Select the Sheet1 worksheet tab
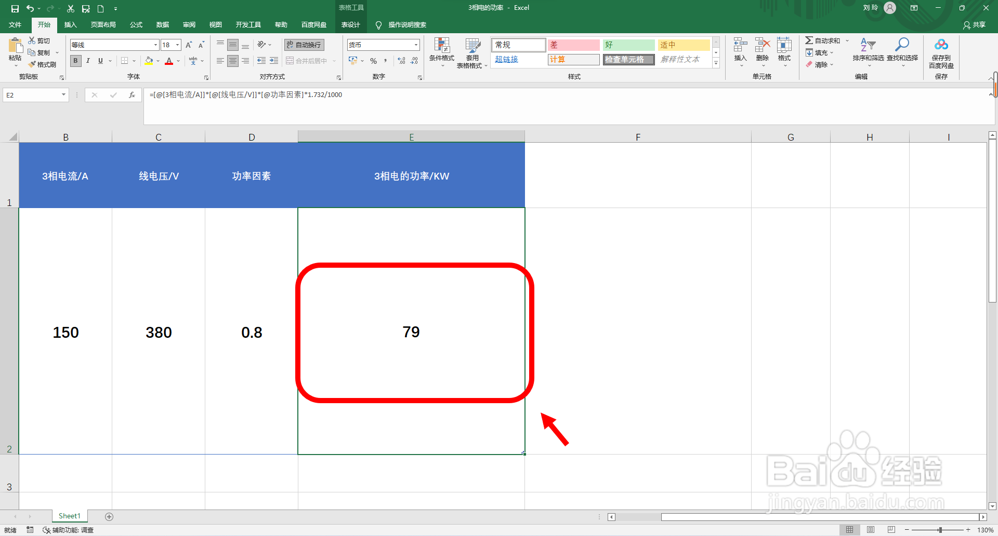Image resolution: width=998 pixels, height=536 pixels. pyautogui.click(x=69, y=516)
